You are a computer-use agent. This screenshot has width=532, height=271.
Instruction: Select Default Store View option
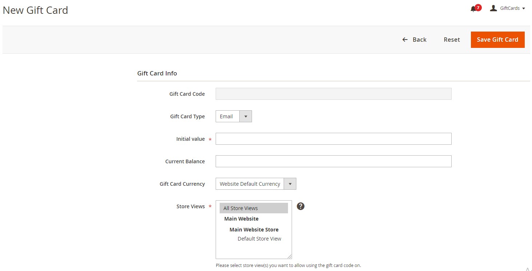click(259, 239)
